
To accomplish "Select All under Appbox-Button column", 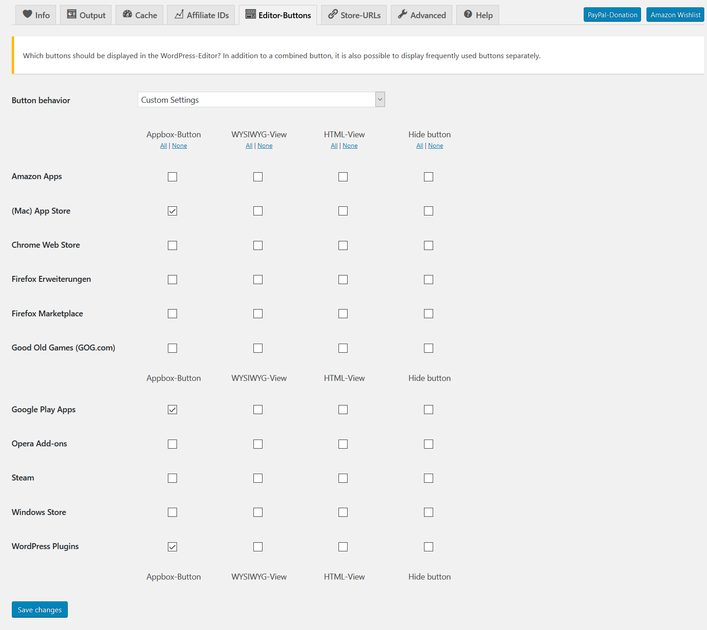I will pyautogui.click(x=163, y=146).
